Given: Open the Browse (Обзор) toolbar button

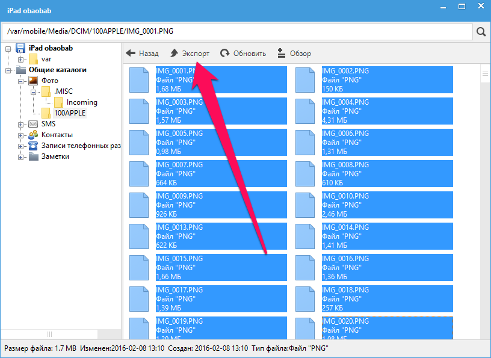Looking at the screenshot, I should pyautogui.click(x=294, y=54).
